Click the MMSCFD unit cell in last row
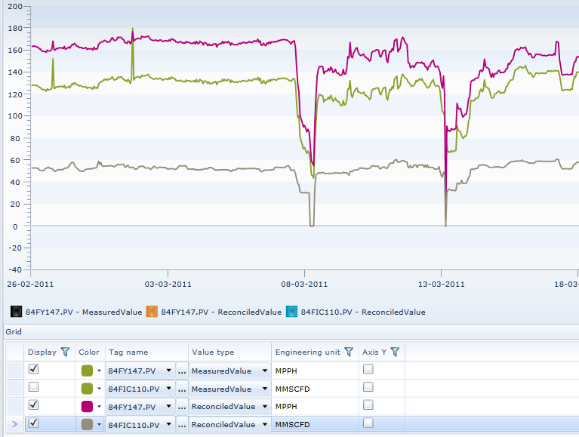Image resolution: width=579 pixels, height=437 pixels. [293, 425]
